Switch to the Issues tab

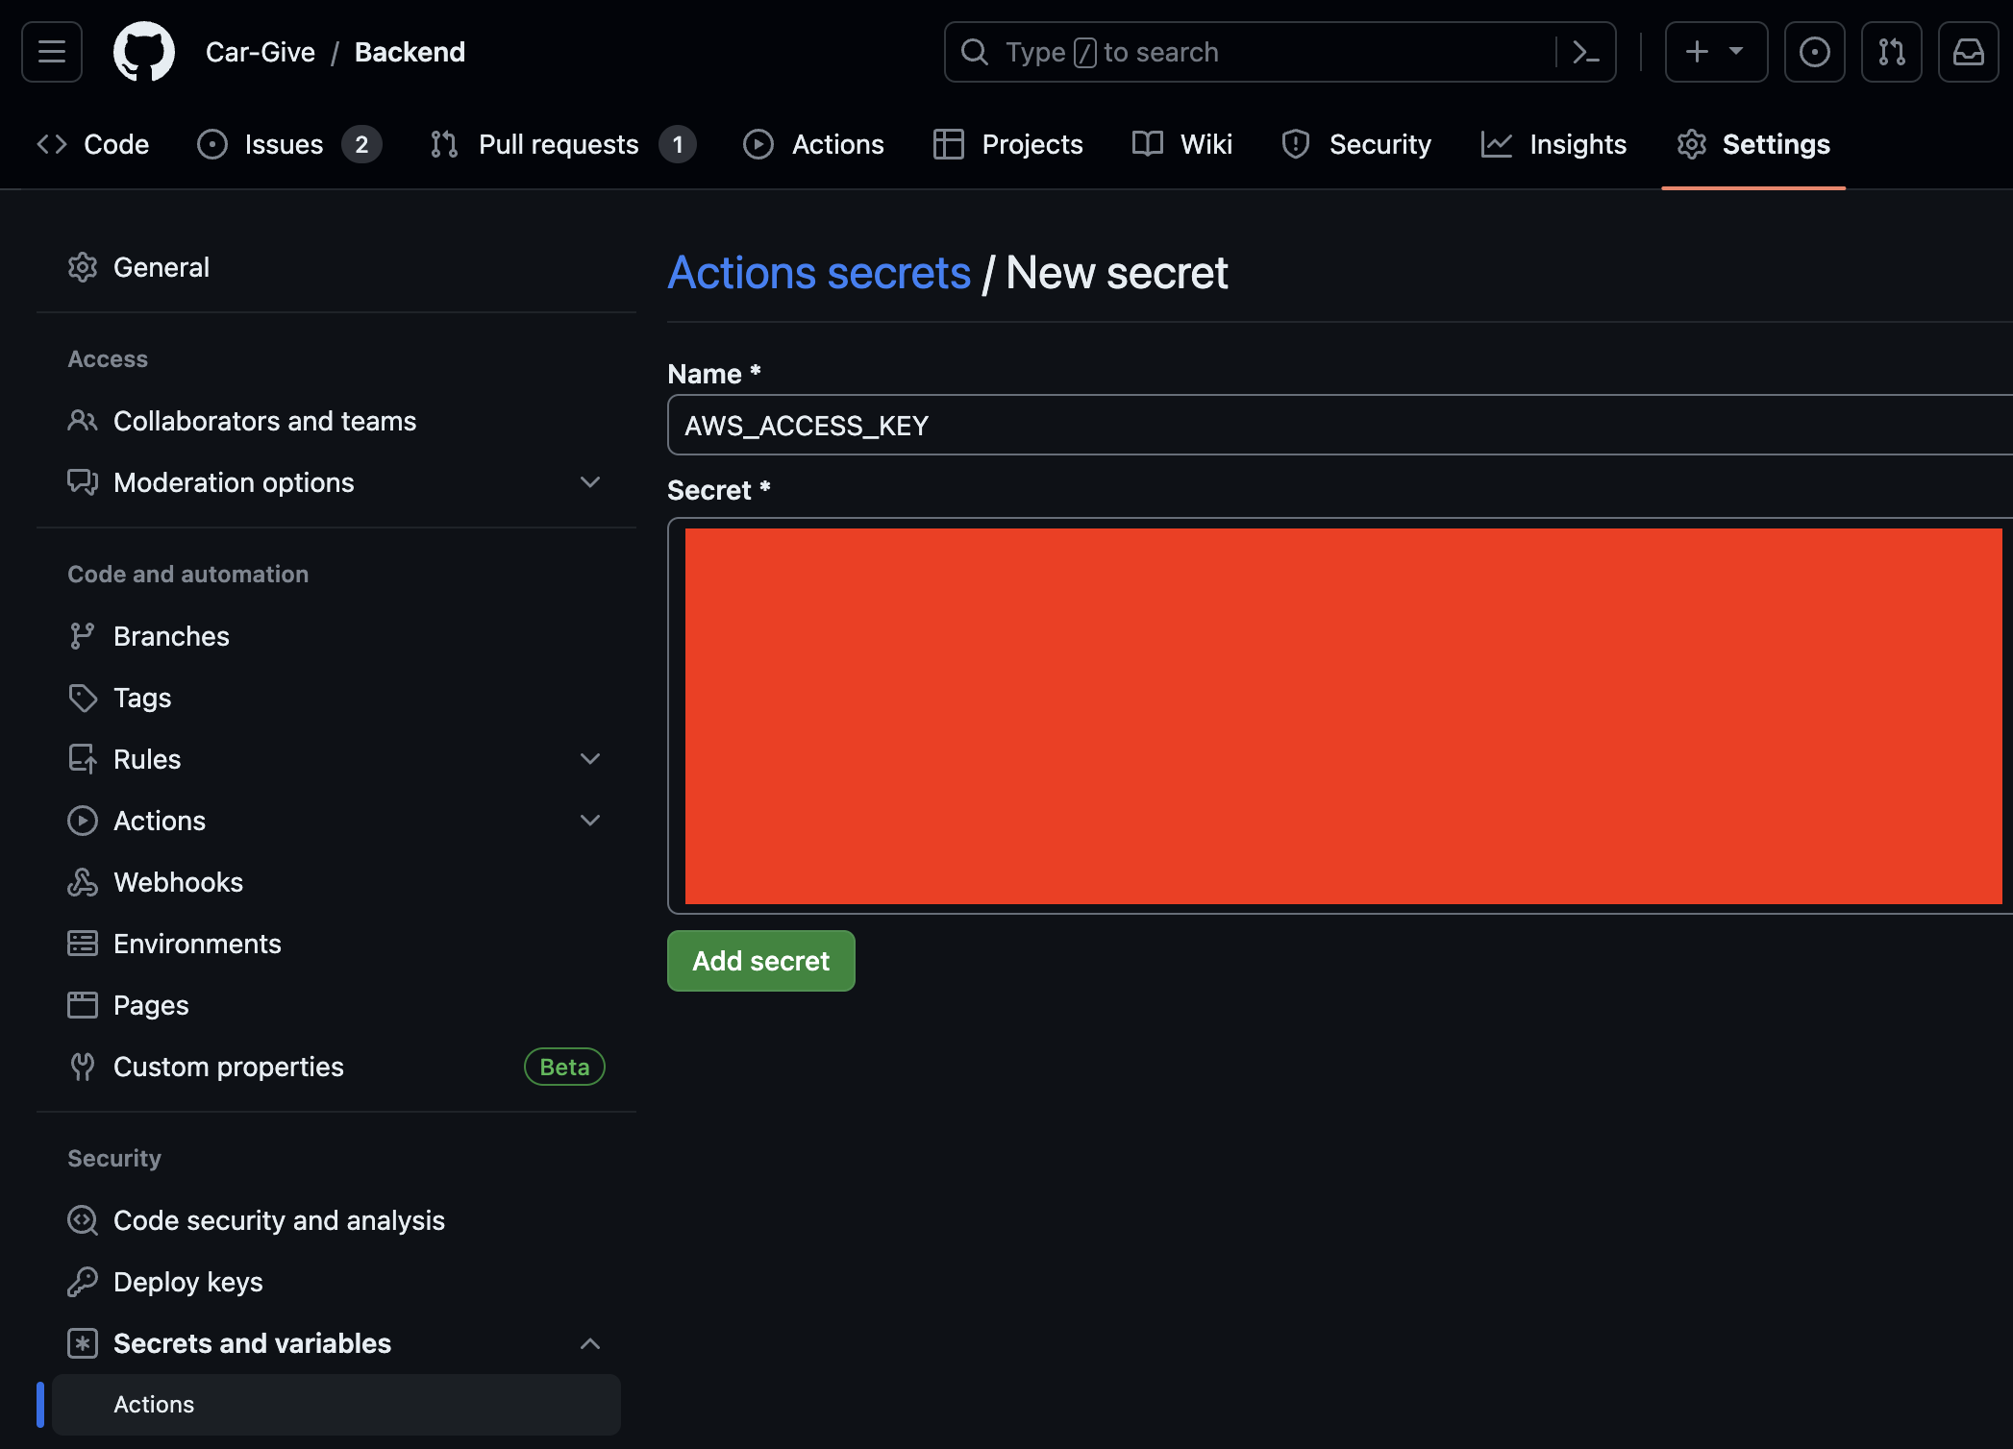coord(289,144)
